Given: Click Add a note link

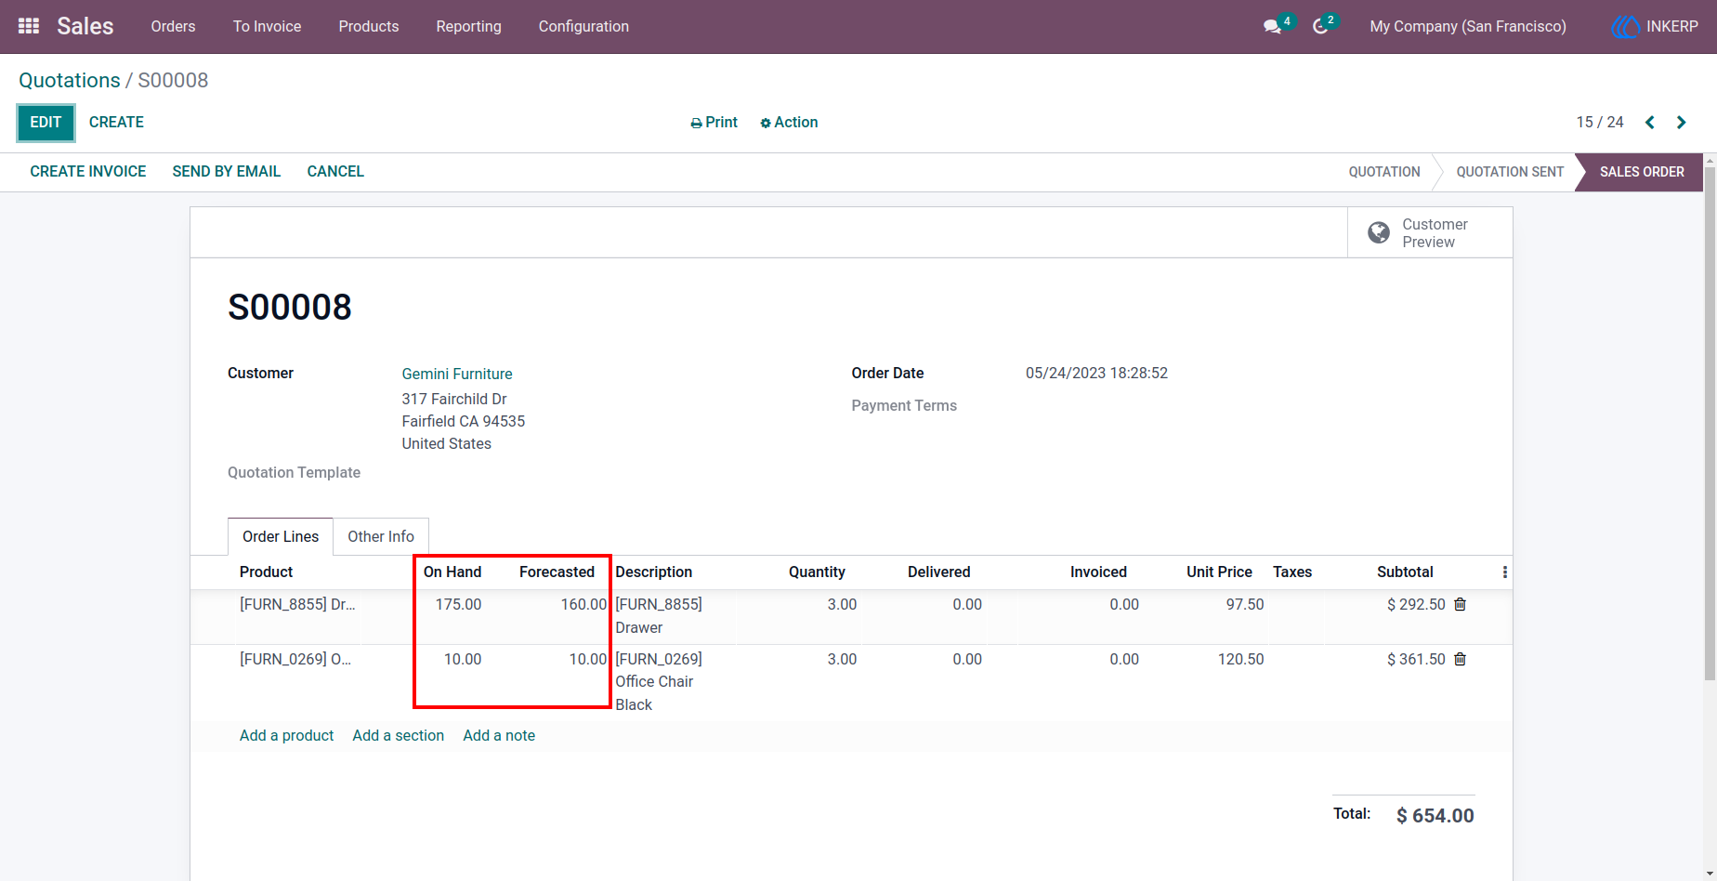Looking at the screenshot, I should [x=499, y=736].
